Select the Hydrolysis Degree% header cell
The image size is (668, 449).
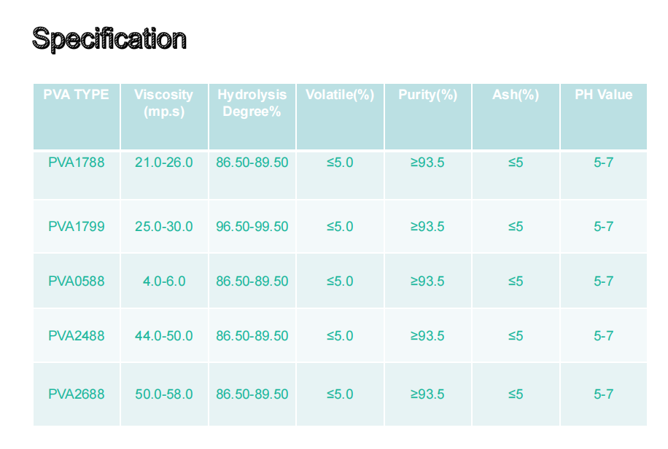252,104
